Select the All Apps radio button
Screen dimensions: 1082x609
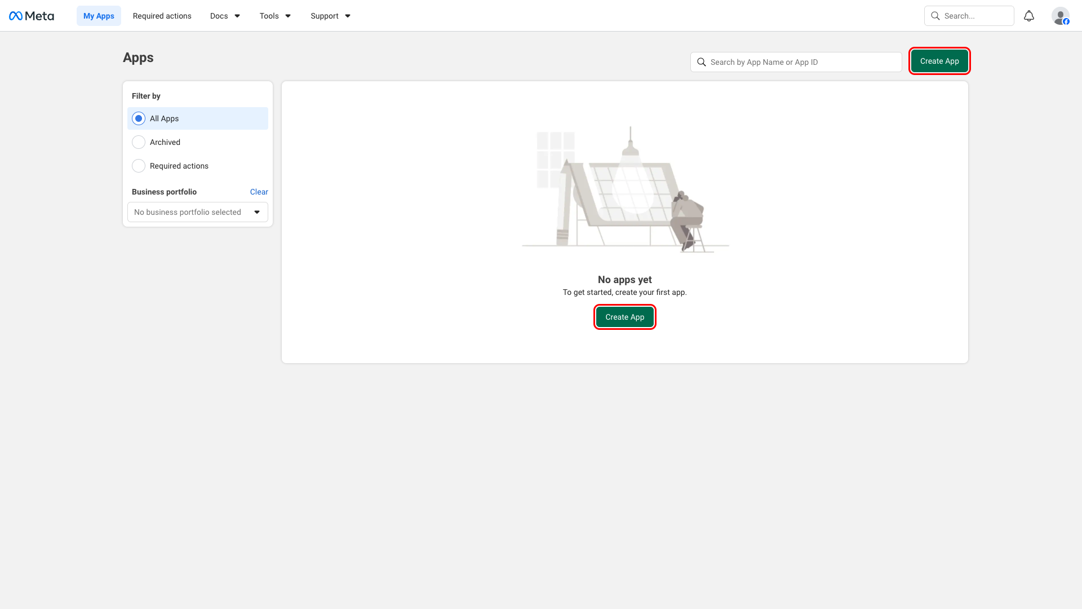[x=139, y=118]
